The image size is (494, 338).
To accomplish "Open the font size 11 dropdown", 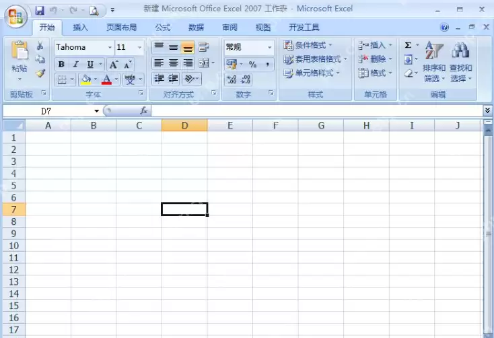I will [139, 47].
